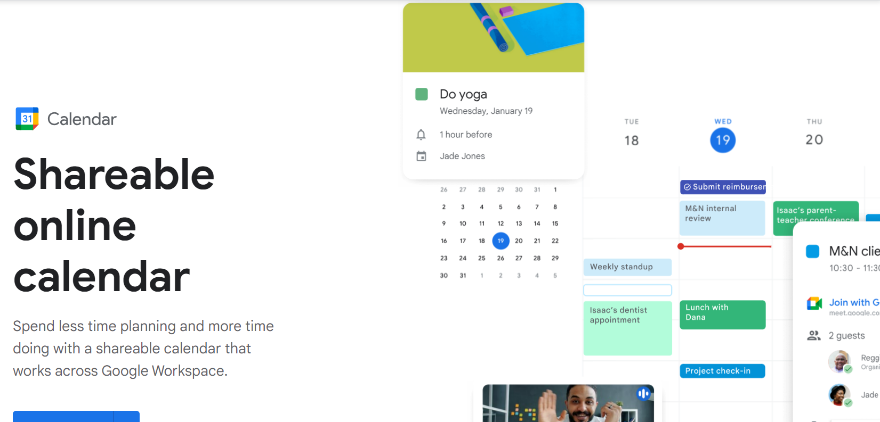
Task: Click the empty event box below Weekly standup
Action: point(627,290)
